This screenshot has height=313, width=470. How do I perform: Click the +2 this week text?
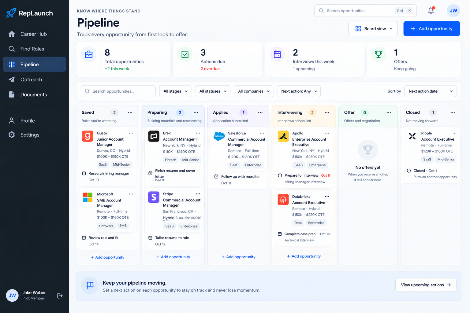pos(117,69)
